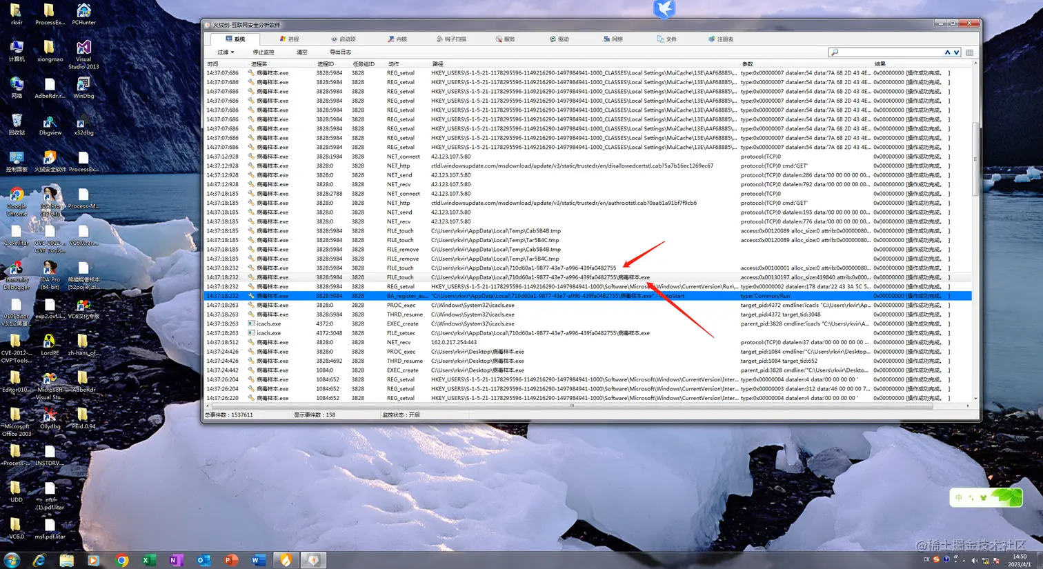Image resolution: width=1043 pixels, height=569 pixels.
Task: Switch to the 进程 tab
Action: coord(289,39)
